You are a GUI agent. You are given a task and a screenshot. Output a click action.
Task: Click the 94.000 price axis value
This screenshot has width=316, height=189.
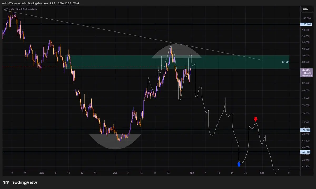tap(306, 43)
